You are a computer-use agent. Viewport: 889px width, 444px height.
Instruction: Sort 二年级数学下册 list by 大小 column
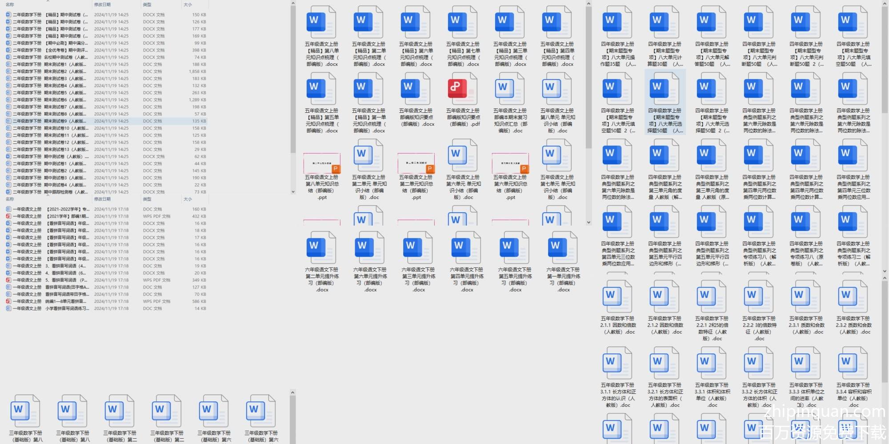tap(188, 5)
